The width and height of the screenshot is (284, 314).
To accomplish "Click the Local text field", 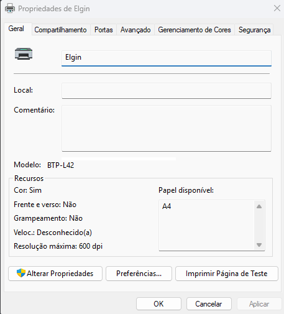I will [167, 91].
